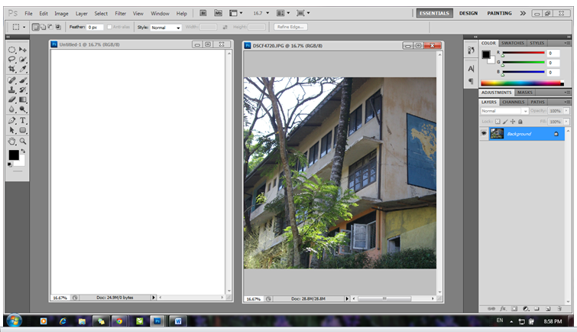Open the Image menu

pos(61,14)
